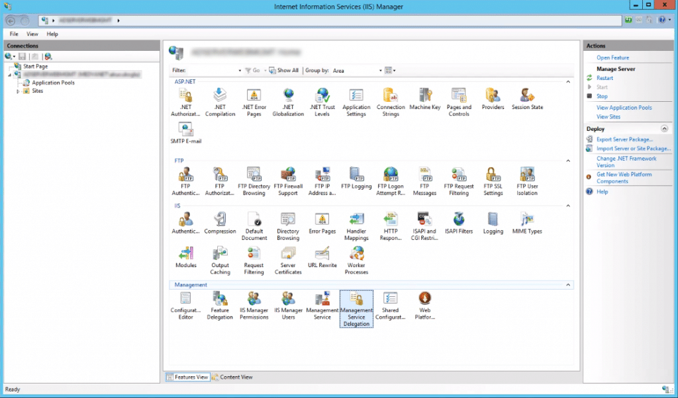Open Web Platform Installer feature
Viewport: 678px width, 398px height.
coord(424,305)
